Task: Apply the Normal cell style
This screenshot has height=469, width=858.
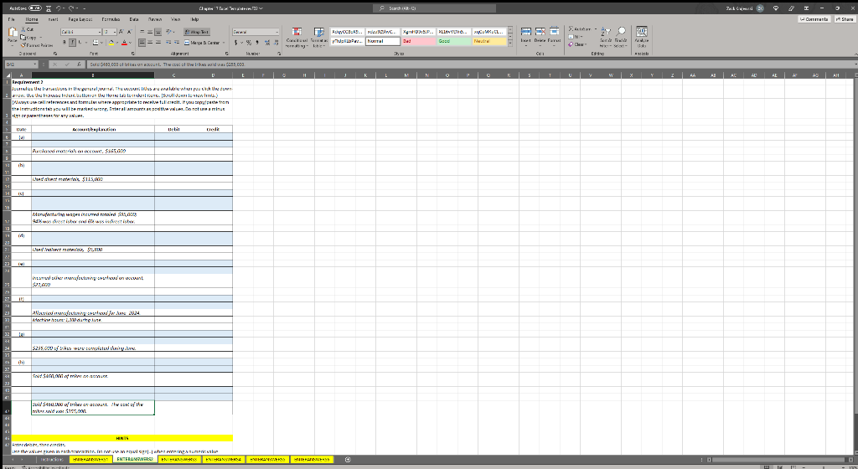Action: click(x=383, y=41)
